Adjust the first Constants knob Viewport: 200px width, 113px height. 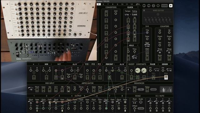click(x=138, y=70)
